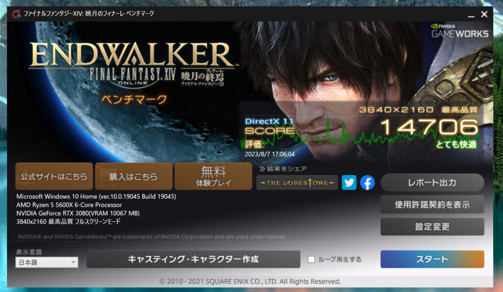Open The Lodestone share button

pos(297,182)
